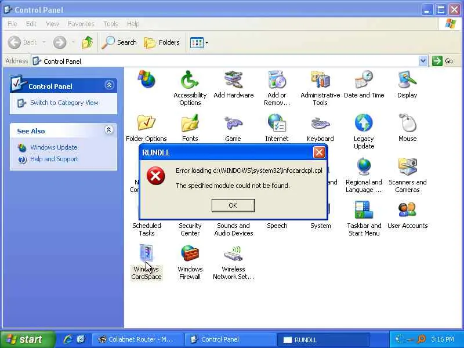
Task: Open the Speech applet
Action: point(277,226)
